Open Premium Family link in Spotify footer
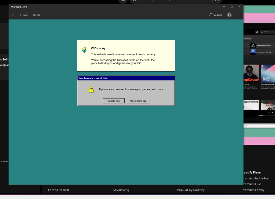The height and width of the screenshot is (199, 275). (x=253, y=190)
